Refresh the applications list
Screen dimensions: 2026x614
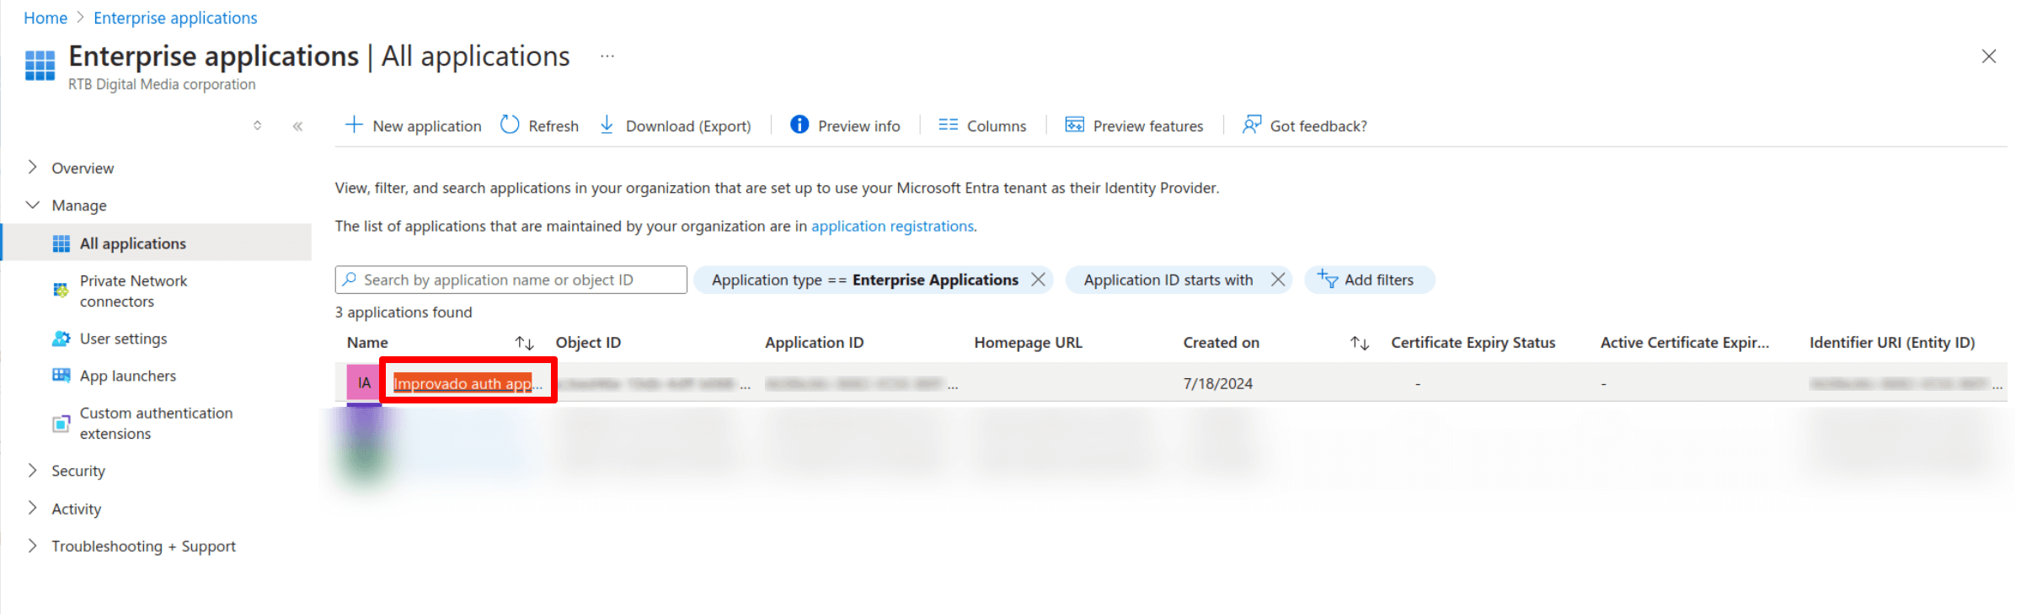tap(539, 125)
